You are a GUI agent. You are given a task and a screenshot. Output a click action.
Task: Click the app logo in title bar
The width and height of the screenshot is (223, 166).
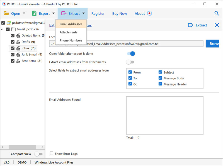coord(4,4)
